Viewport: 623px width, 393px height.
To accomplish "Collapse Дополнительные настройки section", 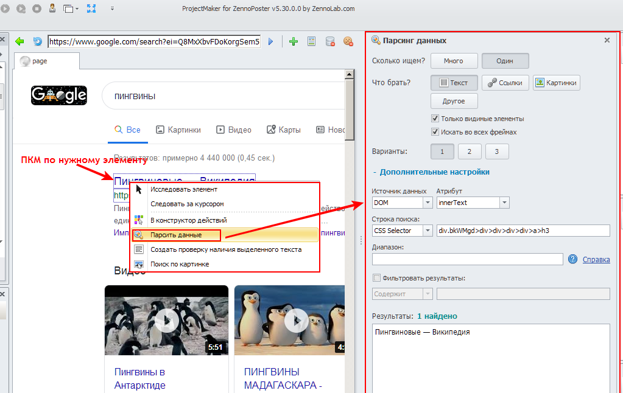I will point(431,172).
